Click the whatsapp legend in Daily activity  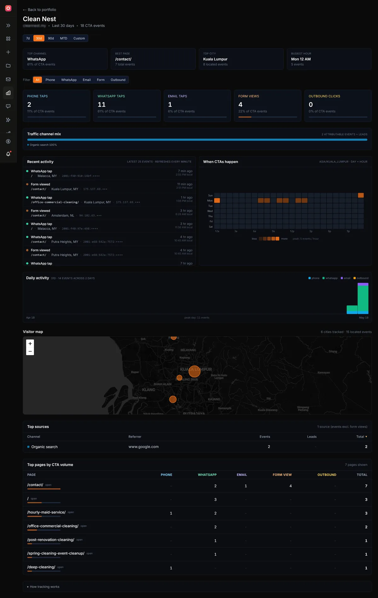[x=330, y=278]
